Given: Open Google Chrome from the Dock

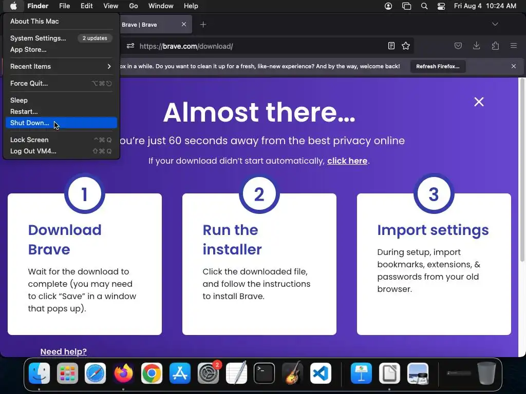Looking at the screenshot, I should coord(152,373).
